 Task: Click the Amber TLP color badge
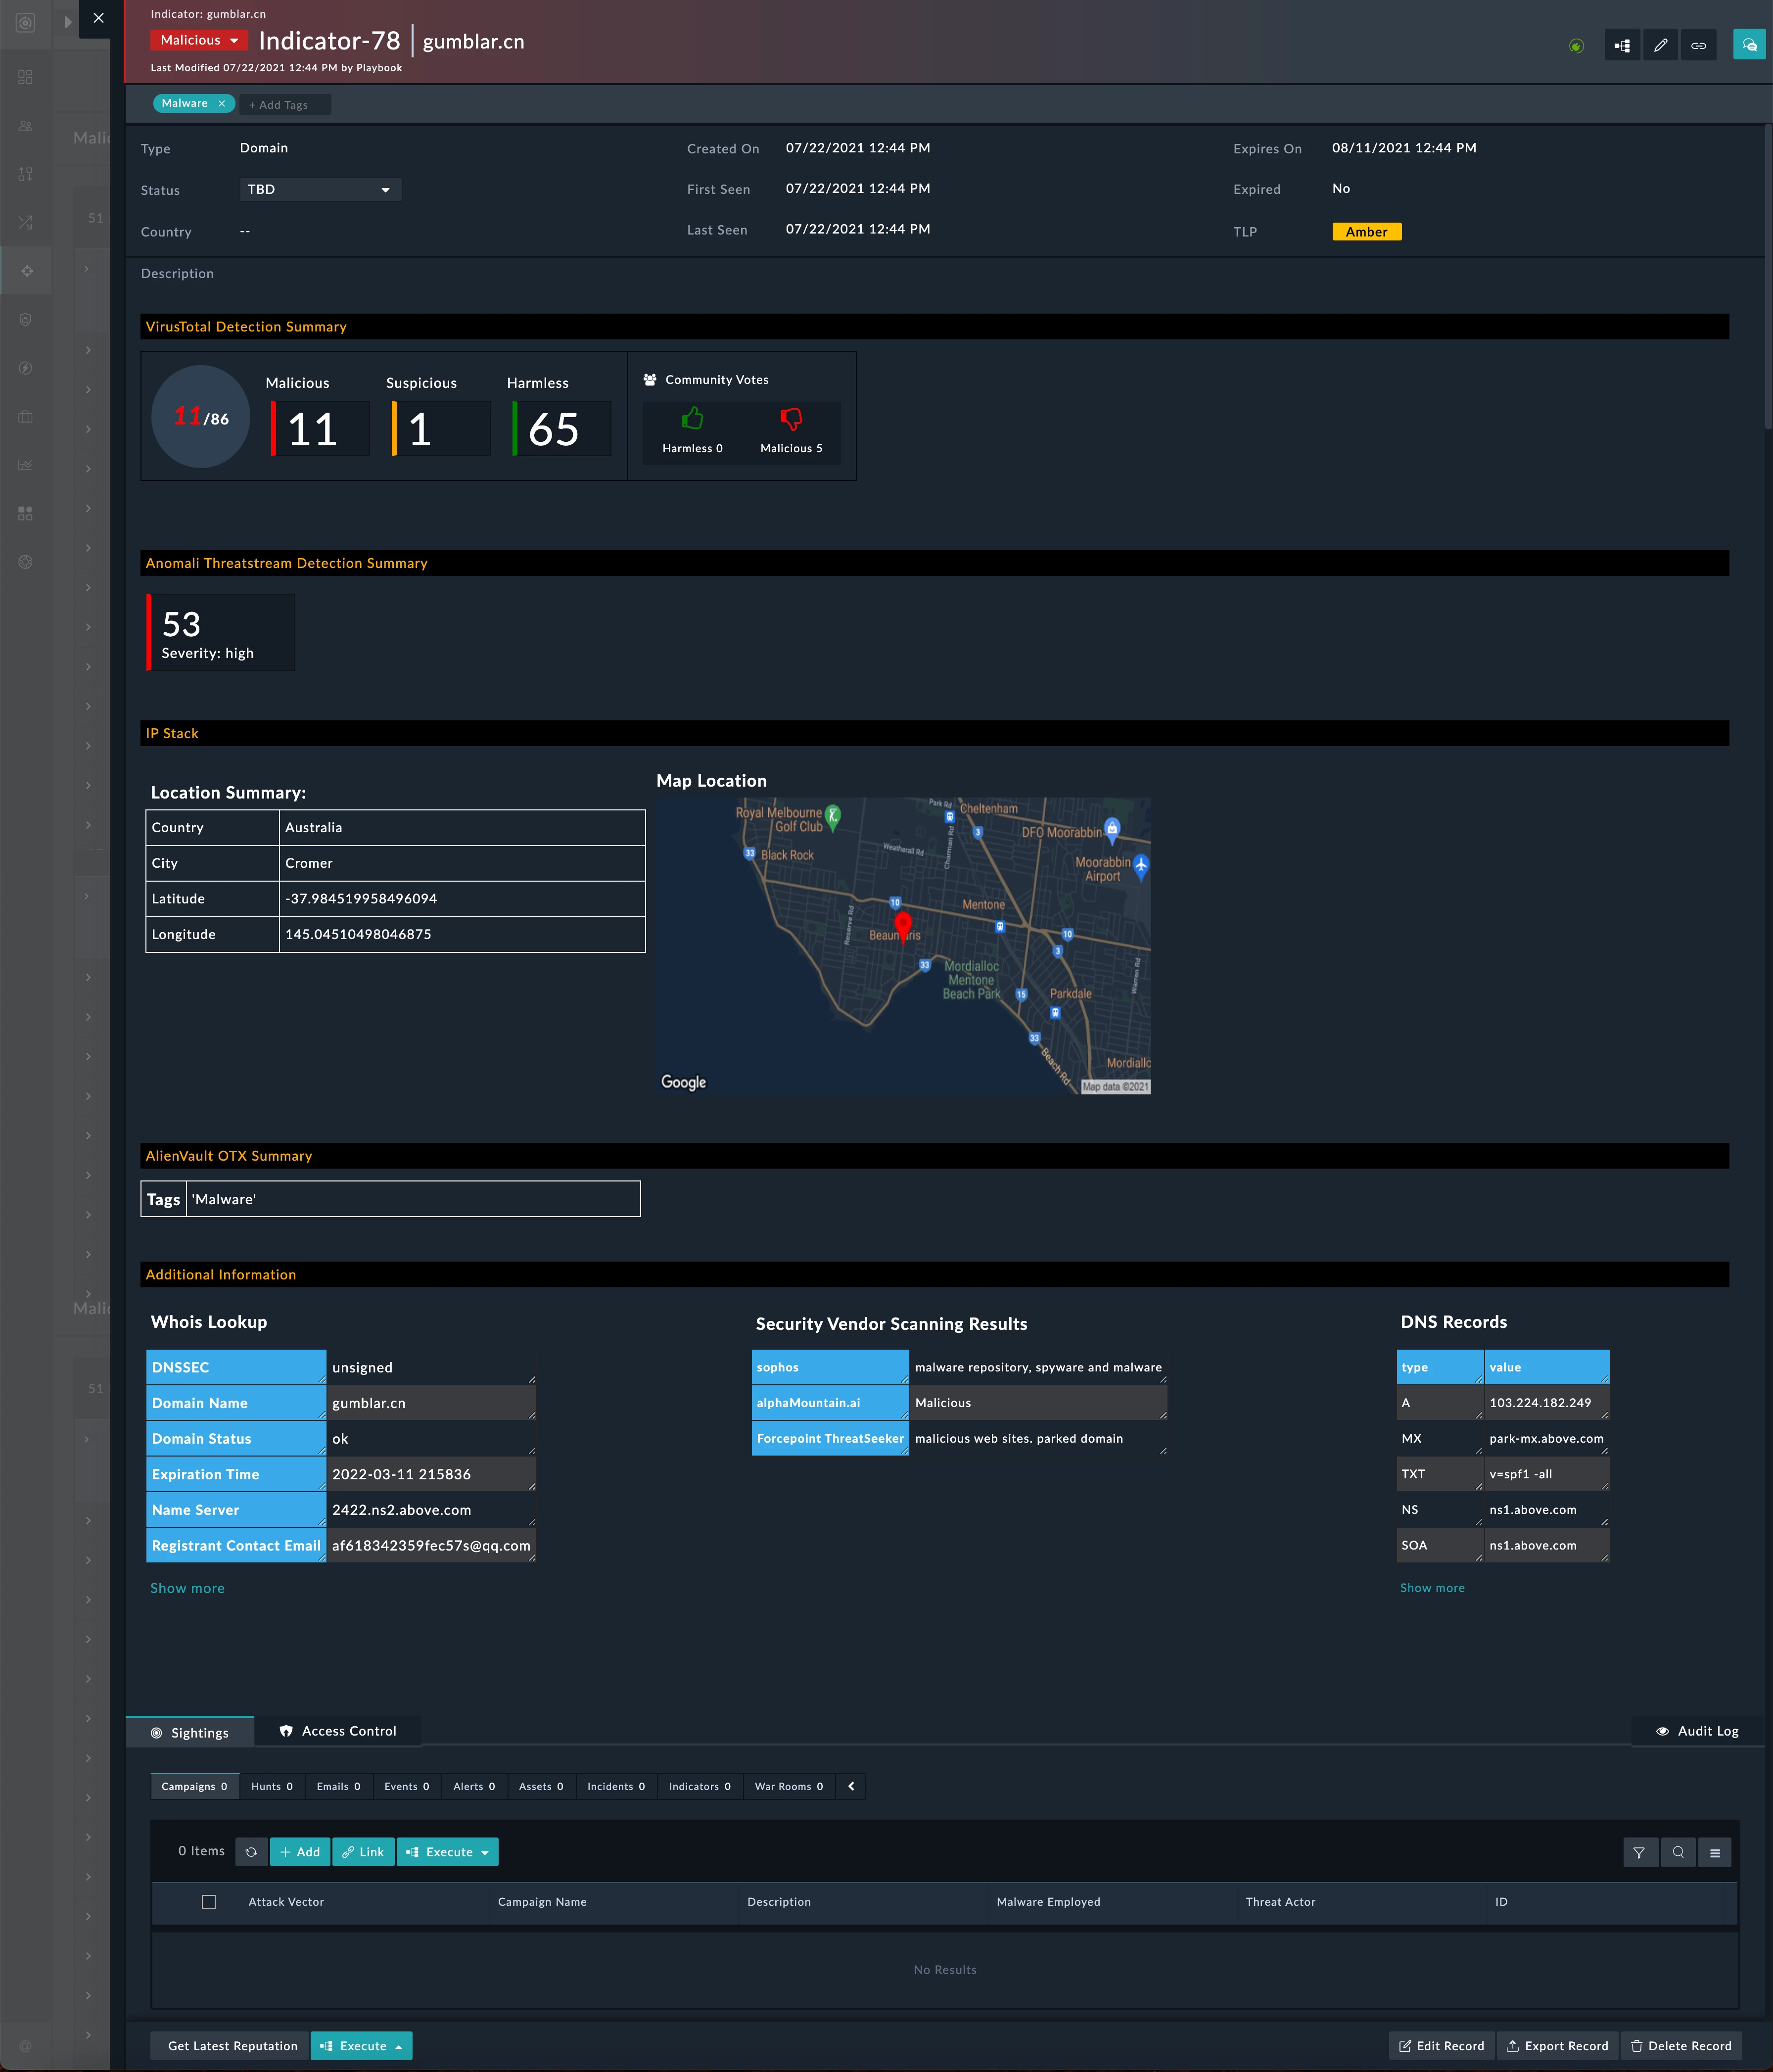coord(1367,232)
